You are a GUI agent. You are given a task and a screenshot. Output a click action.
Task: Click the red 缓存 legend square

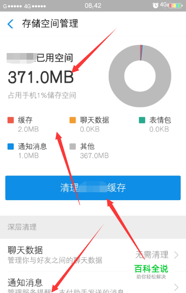pyautogui.click(x=11, y=120)
